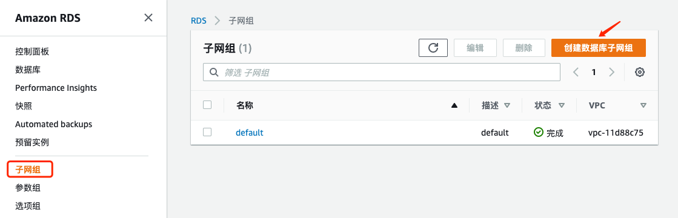
Task: Toggle select-all checkbox in table header
Action: (207, 105)
